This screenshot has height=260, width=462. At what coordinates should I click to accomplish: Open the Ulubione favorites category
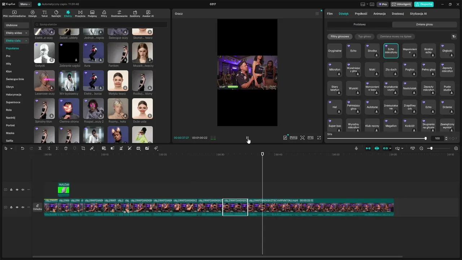pos(16,25)
